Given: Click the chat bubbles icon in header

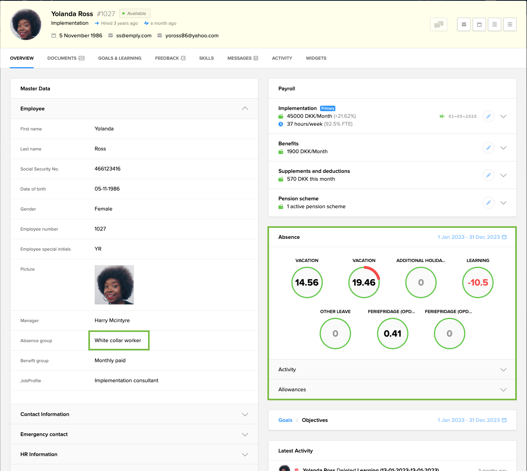Looking at the screenshot, I should (439, 24).
